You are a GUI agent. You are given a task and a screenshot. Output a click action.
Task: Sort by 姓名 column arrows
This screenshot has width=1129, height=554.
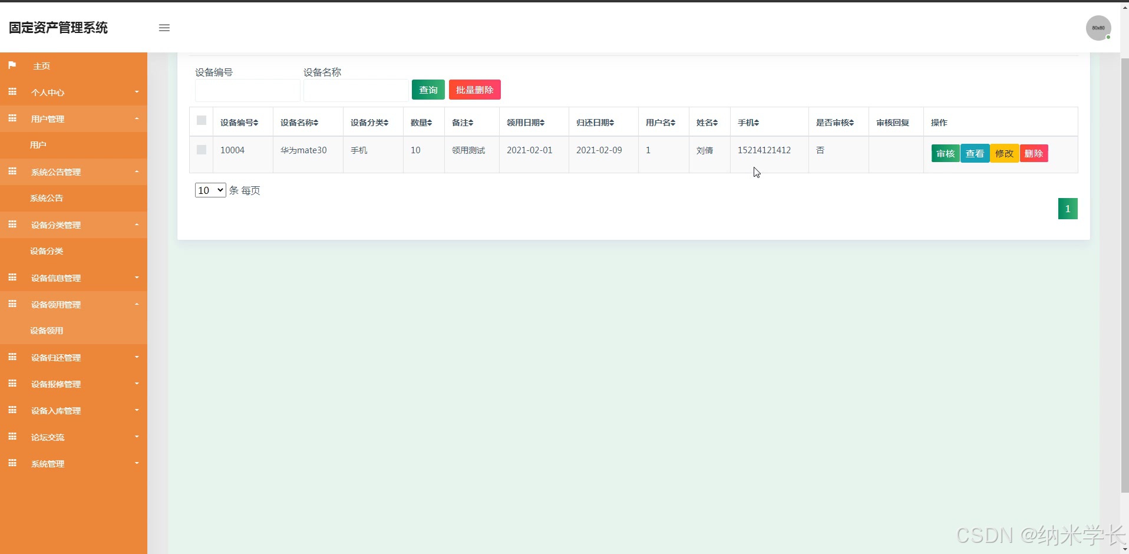(715, 123)
